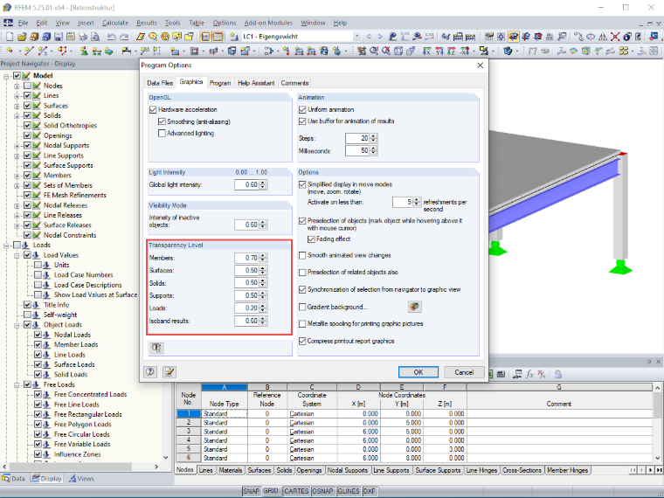Switch to the Program tab

coord(220,83)
